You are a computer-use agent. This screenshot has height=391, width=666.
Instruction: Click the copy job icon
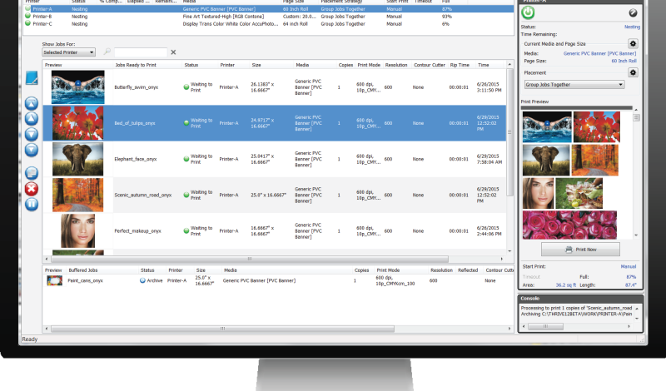32,173
